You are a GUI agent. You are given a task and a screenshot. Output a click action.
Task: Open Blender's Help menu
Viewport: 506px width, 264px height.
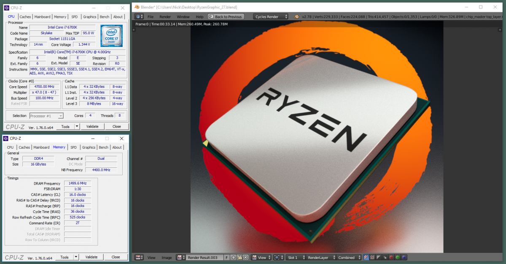[x=199, y=16]
